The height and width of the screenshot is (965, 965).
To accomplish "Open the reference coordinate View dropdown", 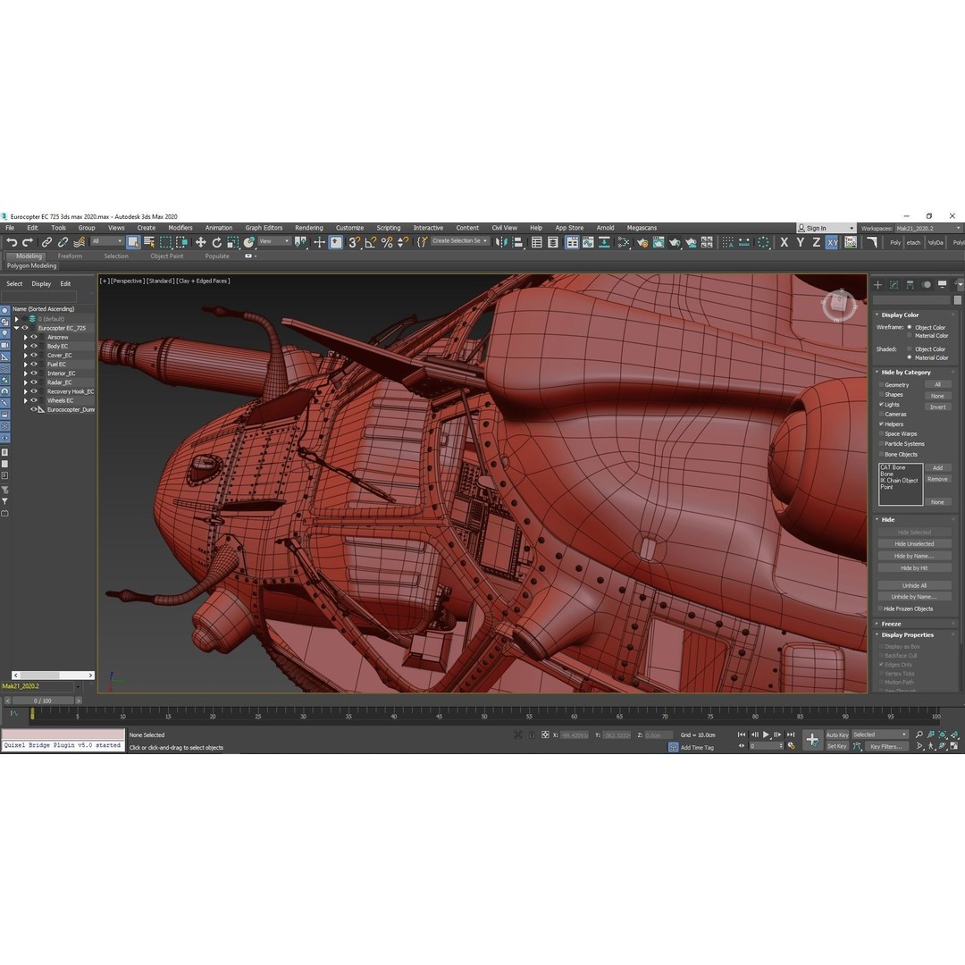I will coord(274,241).
